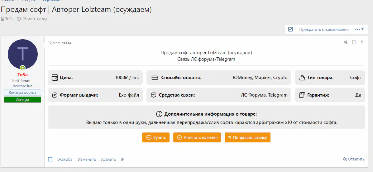This screenshot has height=172, width=373.
Task: Toggle the post selection checkbox near Жалоба
Action: [x=50, y=159]
